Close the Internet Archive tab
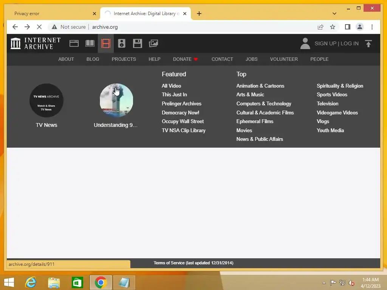Screen dimensions: 387x290 coord(184,14)
